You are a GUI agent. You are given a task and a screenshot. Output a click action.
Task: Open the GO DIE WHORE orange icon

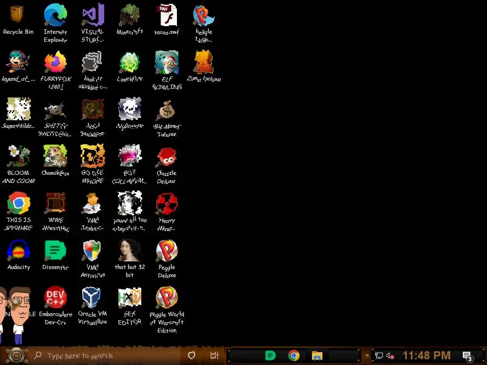[x=92, y=156]
